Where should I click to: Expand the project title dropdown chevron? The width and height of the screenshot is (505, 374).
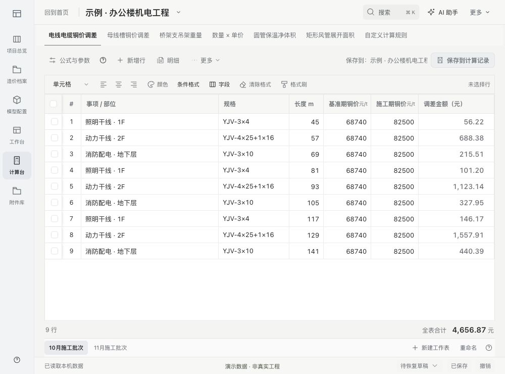(178, 13)
